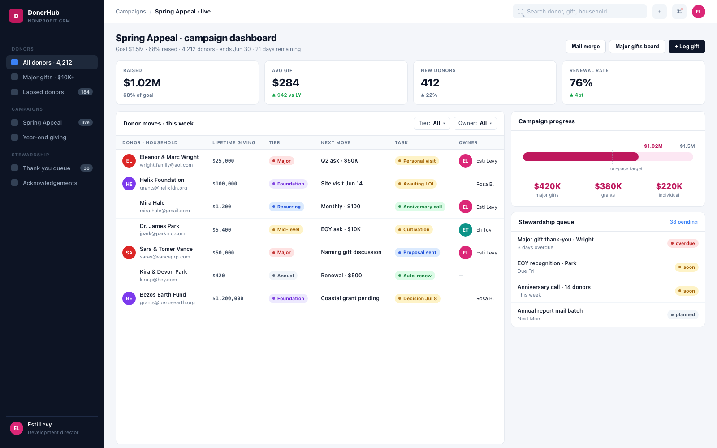This screenshot has height=448, width=717.
Task: Click the Personal visit task badge
Action: [x=417, y=161]
